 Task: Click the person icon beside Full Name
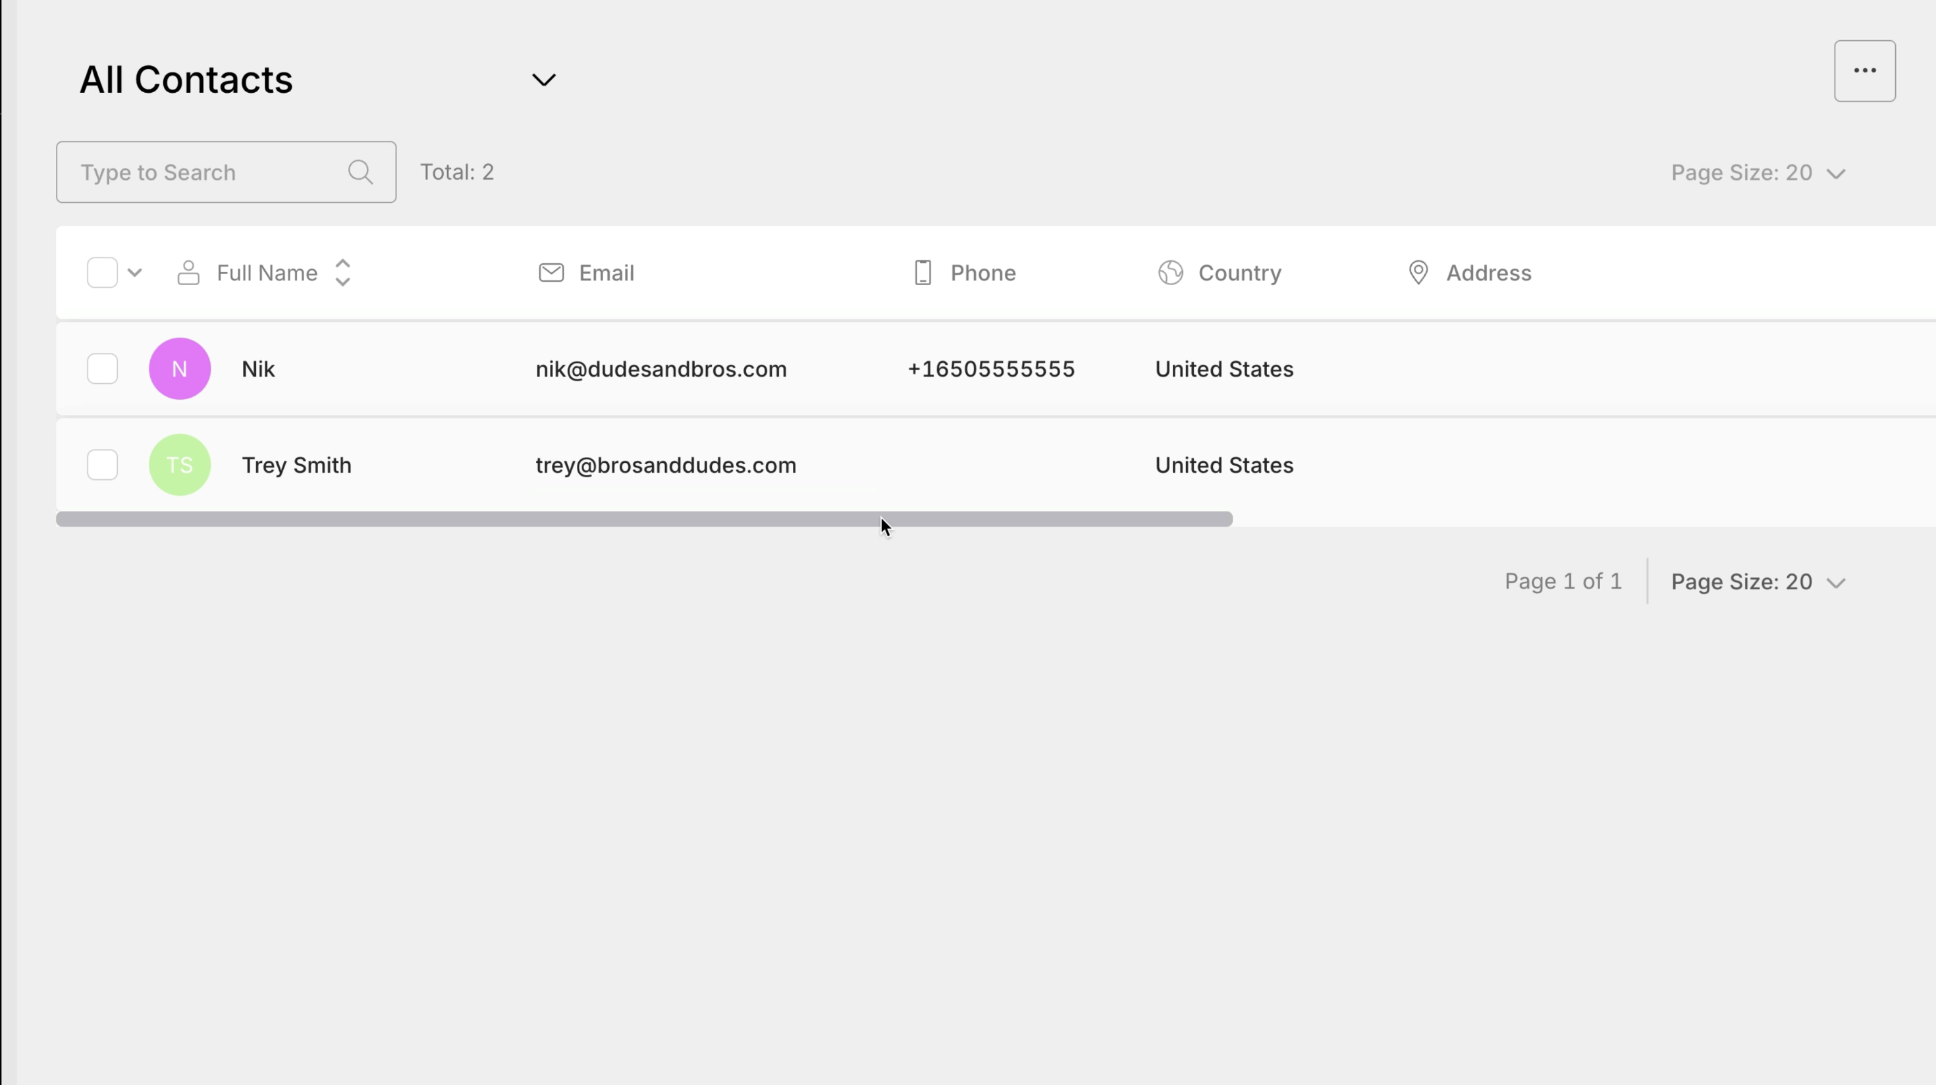point(188,273)
